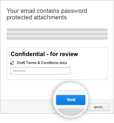Viewport: 114px width, 123px height.
Task: Click the 'password' placeholder text
Action: coord(19,71)
